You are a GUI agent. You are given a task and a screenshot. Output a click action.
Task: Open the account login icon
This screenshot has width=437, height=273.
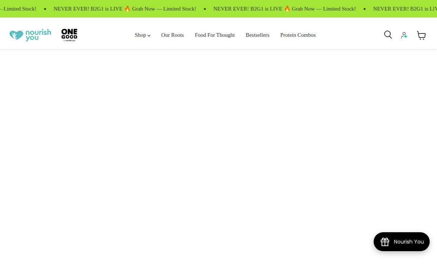click(x=404, y=35)
